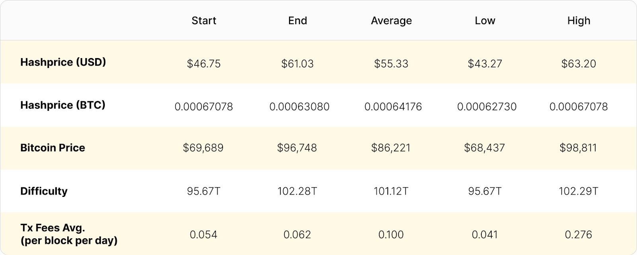Select the 102.29T high difficulty cell

578,191
